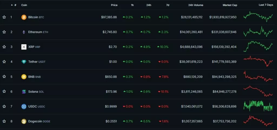Sort by rank using # column arrow
The width and height of the screenshot is (277, 130).
(12, 5)
